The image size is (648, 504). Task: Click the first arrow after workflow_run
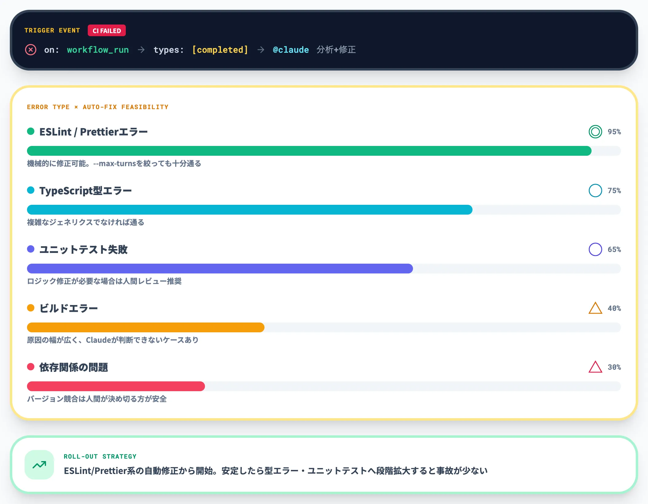141,50
